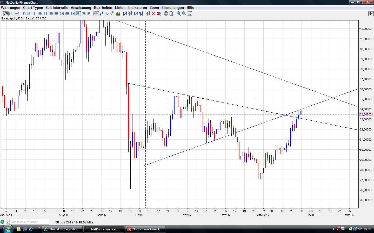Select the candlestick chart type icon
The height and width of the screenshot is (233, 374).
coord(6,13)
